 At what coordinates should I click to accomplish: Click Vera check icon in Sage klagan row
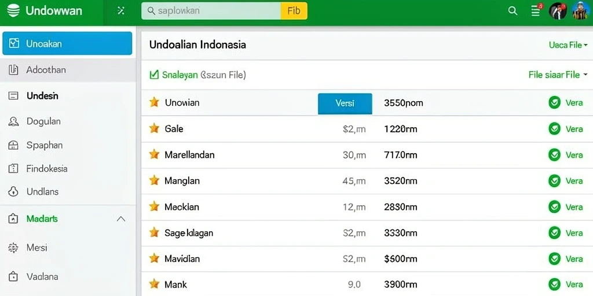point(554,233)
